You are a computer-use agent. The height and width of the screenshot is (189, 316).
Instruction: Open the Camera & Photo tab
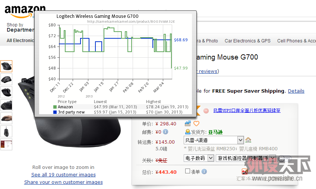(x=207, y=41)
